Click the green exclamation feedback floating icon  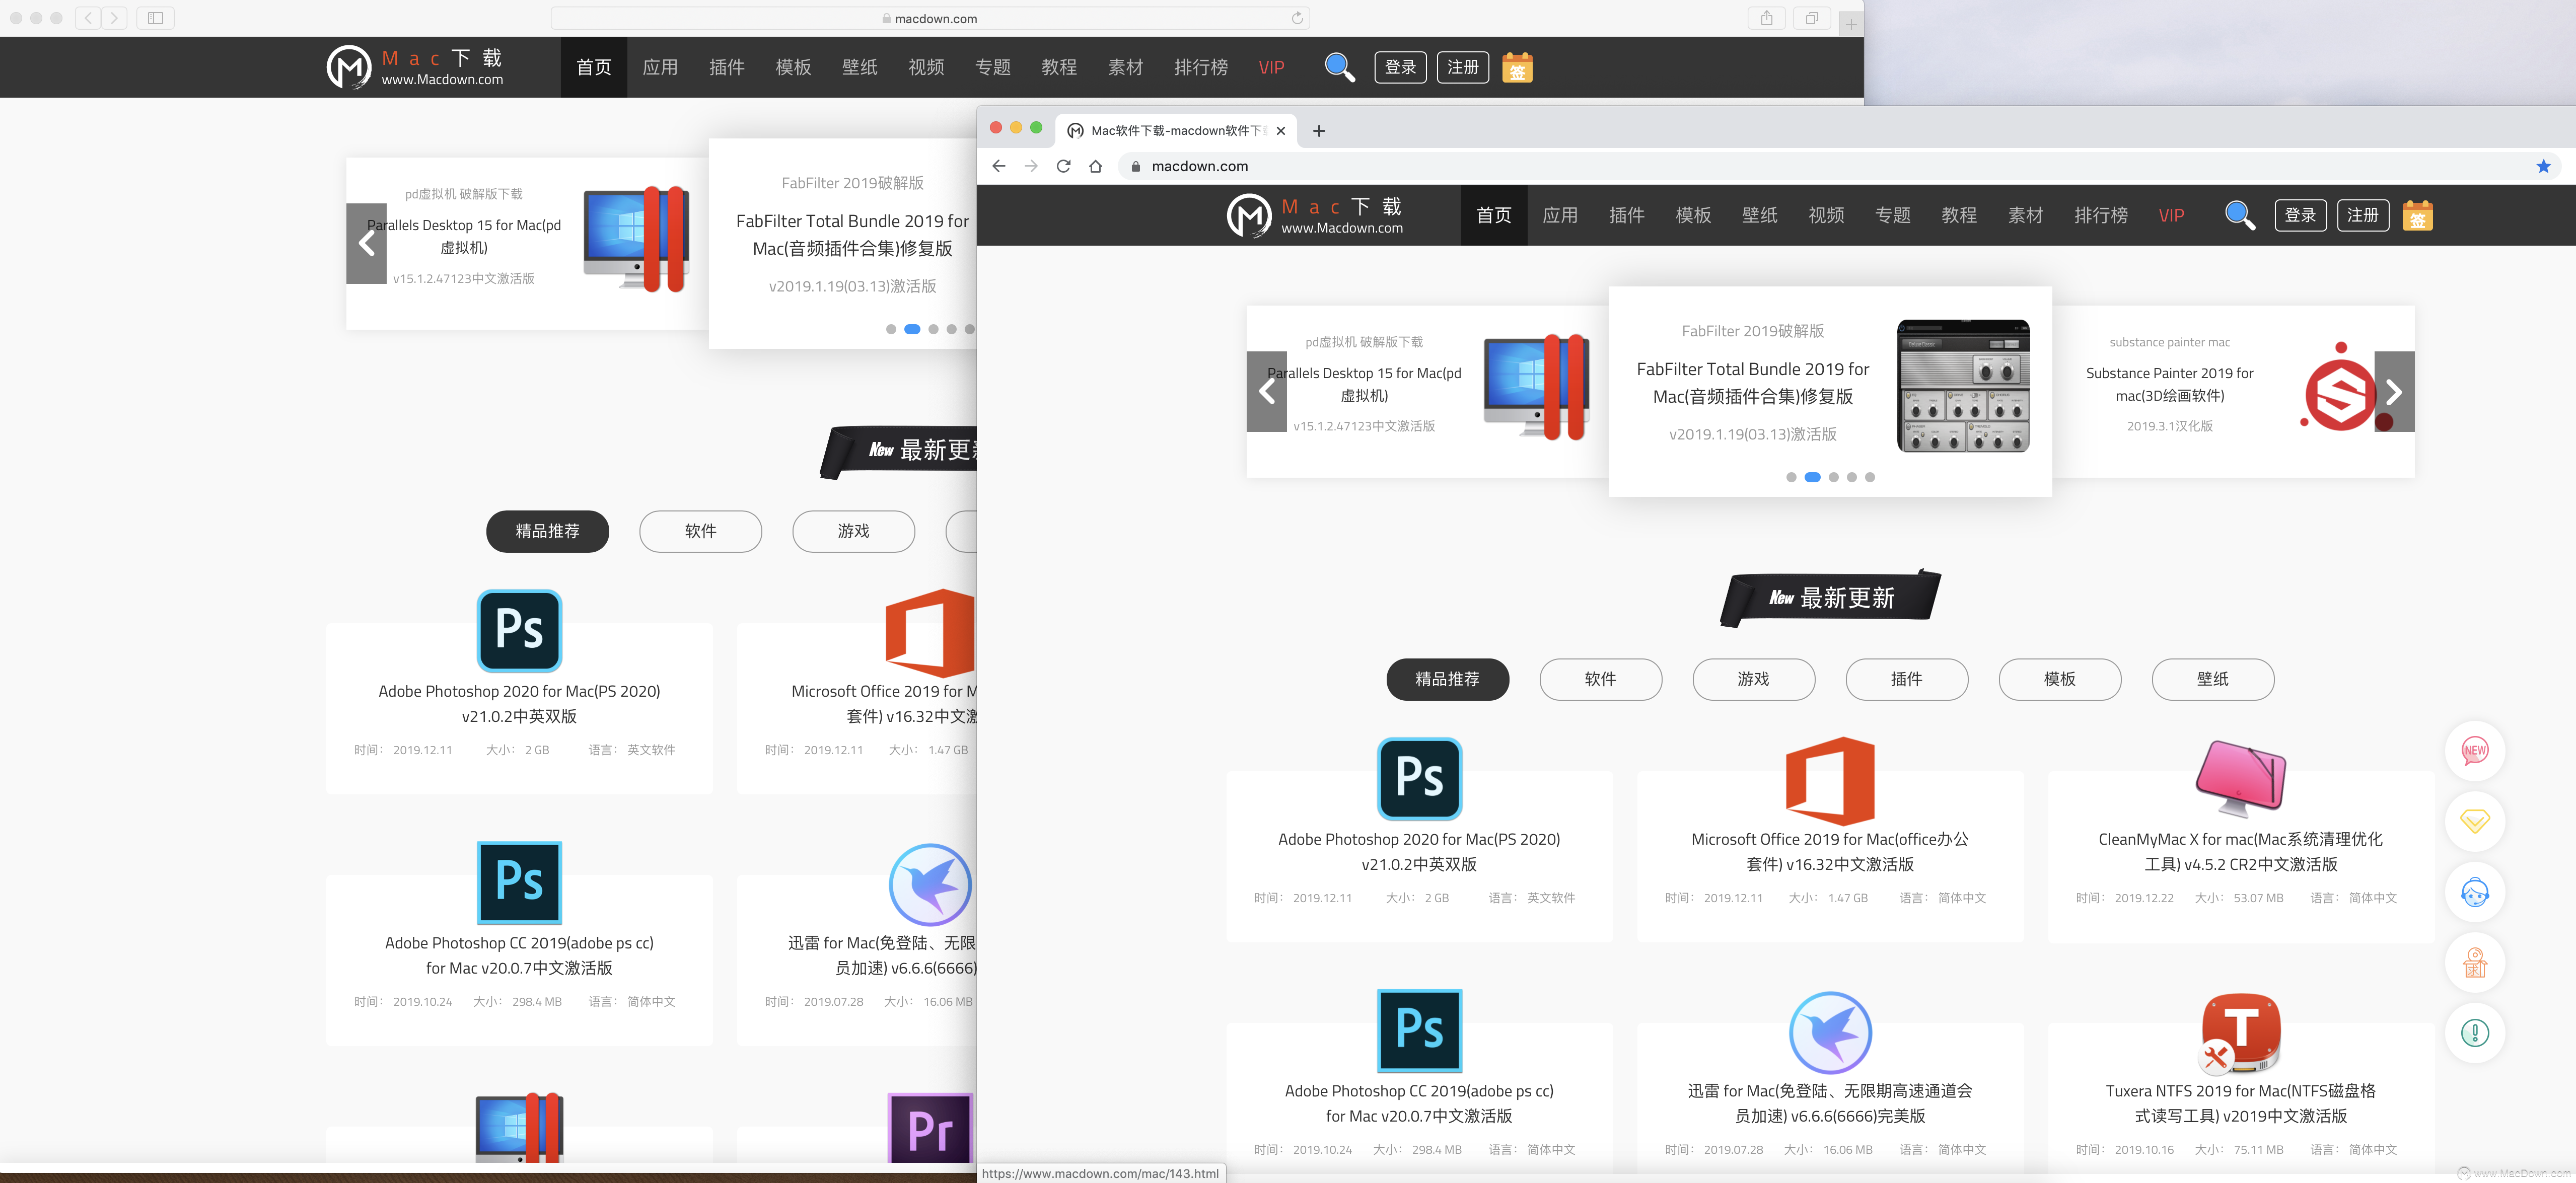pyautogui.click(x=2474, y=1033)
